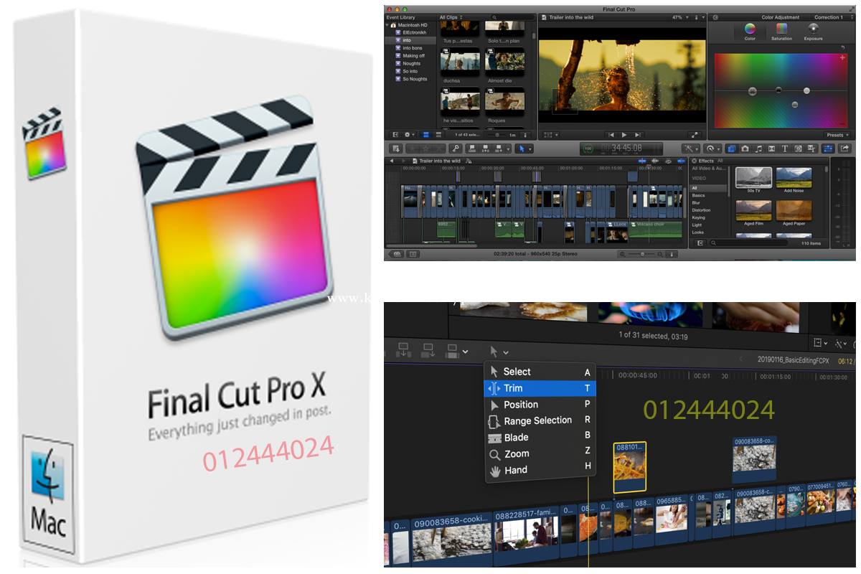This screenshot has height=574, width=861.
Task: Open the Keyword Editor key icon
Action: point(456,149)
